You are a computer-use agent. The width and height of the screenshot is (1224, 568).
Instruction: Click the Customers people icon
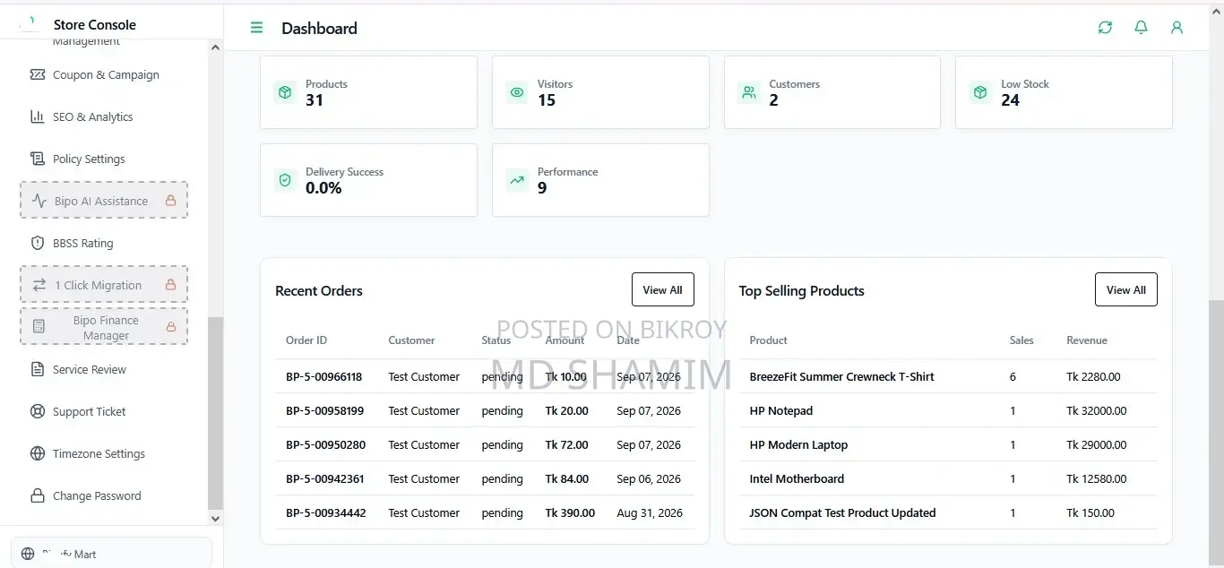[x=748, y=92]
